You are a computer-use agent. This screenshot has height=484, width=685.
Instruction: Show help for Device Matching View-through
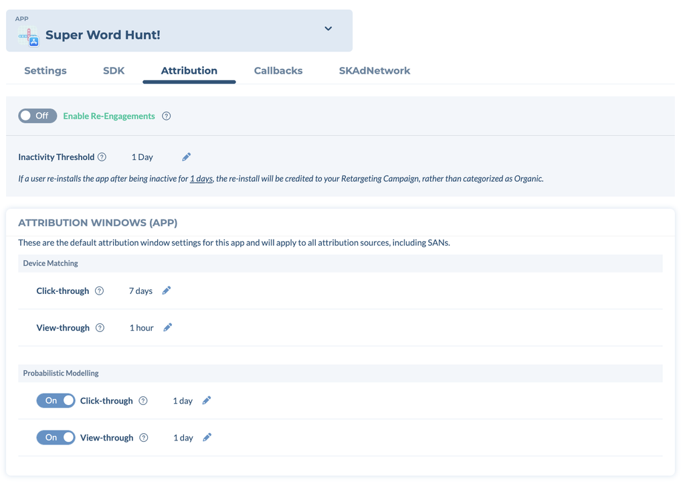pos(100,327)
